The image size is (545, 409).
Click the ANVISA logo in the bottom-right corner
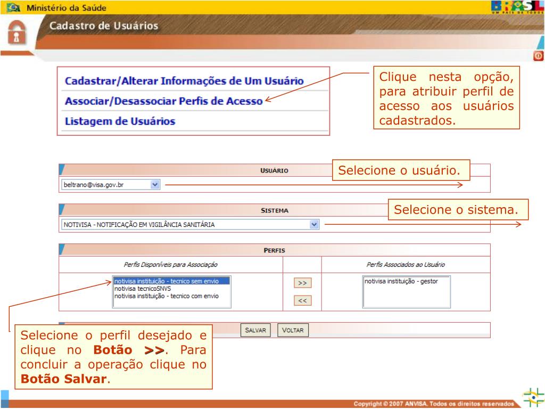(x=534, y=396)
